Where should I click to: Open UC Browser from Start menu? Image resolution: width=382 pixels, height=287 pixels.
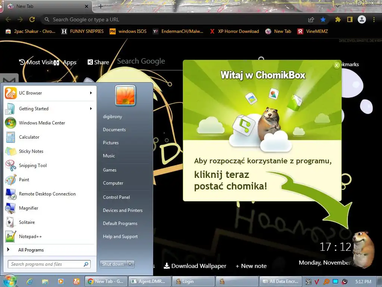pyautogui.click(x=50, y=93)
